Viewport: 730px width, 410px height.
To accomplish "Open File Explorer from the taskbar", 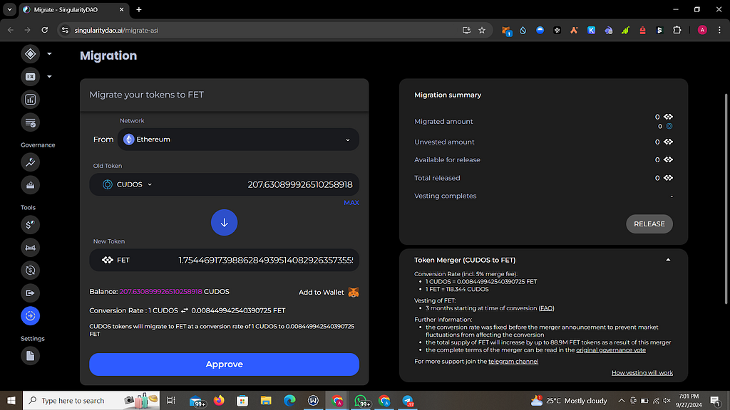I will pyautogui.click(x=266, y=400).
